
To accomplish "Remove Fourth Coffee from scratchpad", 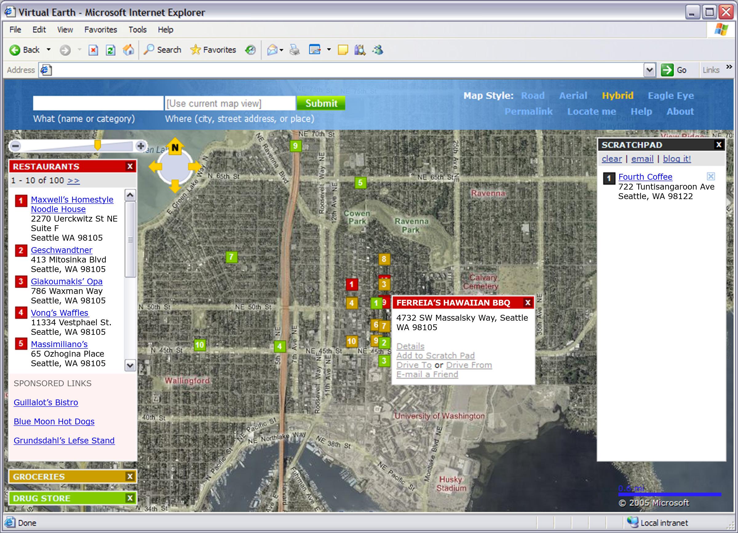I will click(711, 176).
